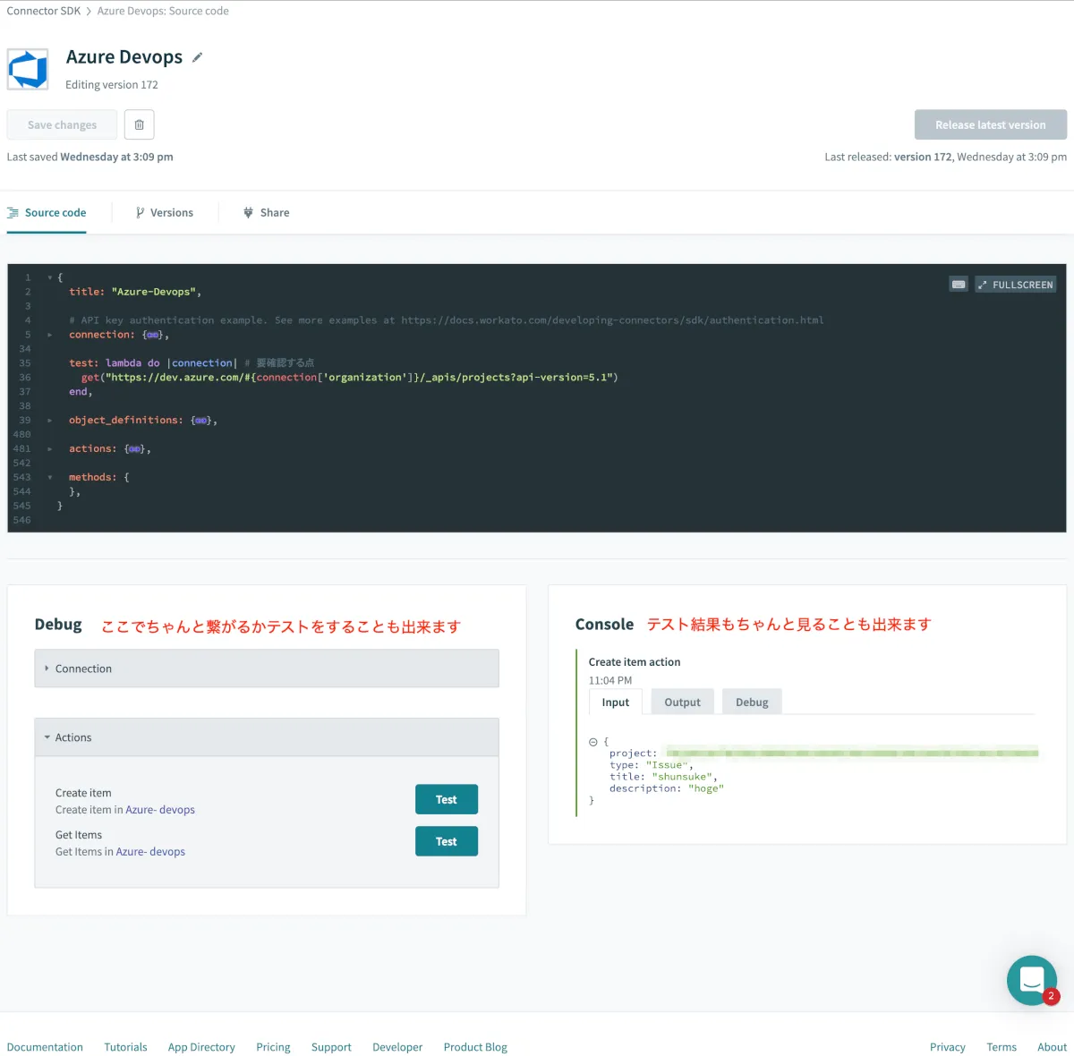Viewport: 1074px width, 1056px height.
Task: Go to Connector SDK breadcrumb link
Action: (44, 11)
